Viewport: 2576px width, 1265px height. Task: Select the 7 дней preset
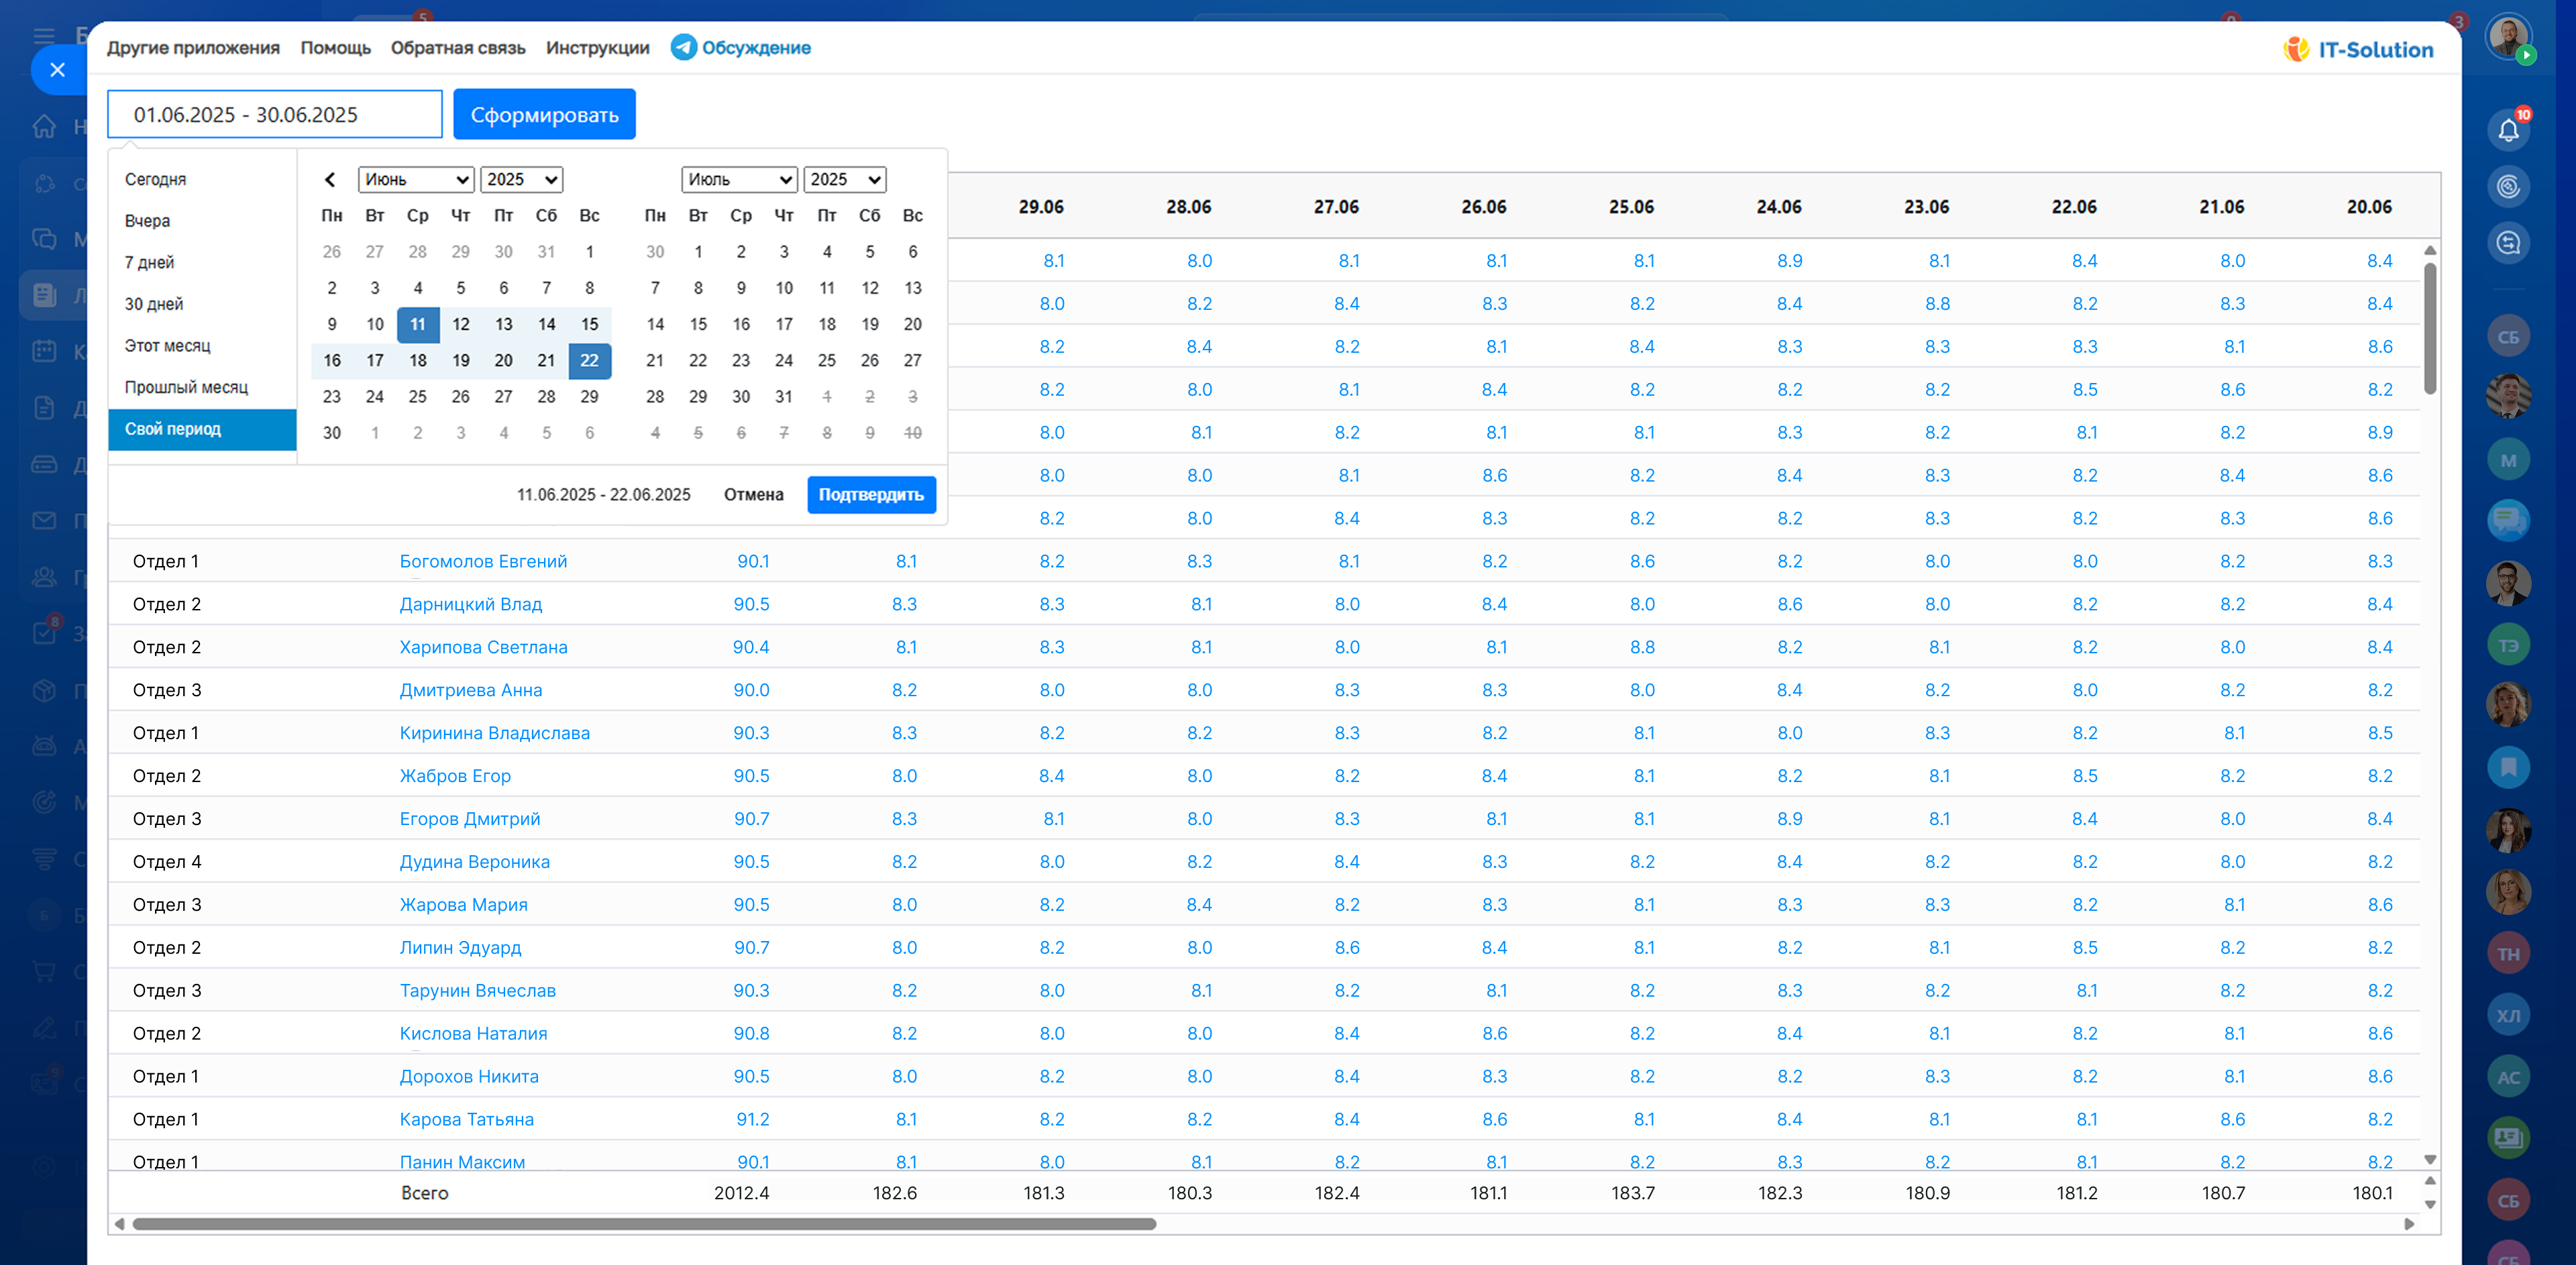pos(149,262)
